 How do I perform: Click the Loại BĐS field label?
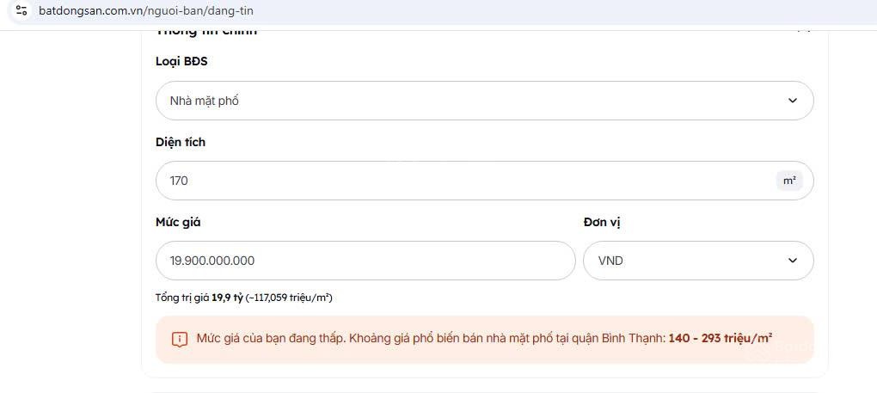(181, 61)
